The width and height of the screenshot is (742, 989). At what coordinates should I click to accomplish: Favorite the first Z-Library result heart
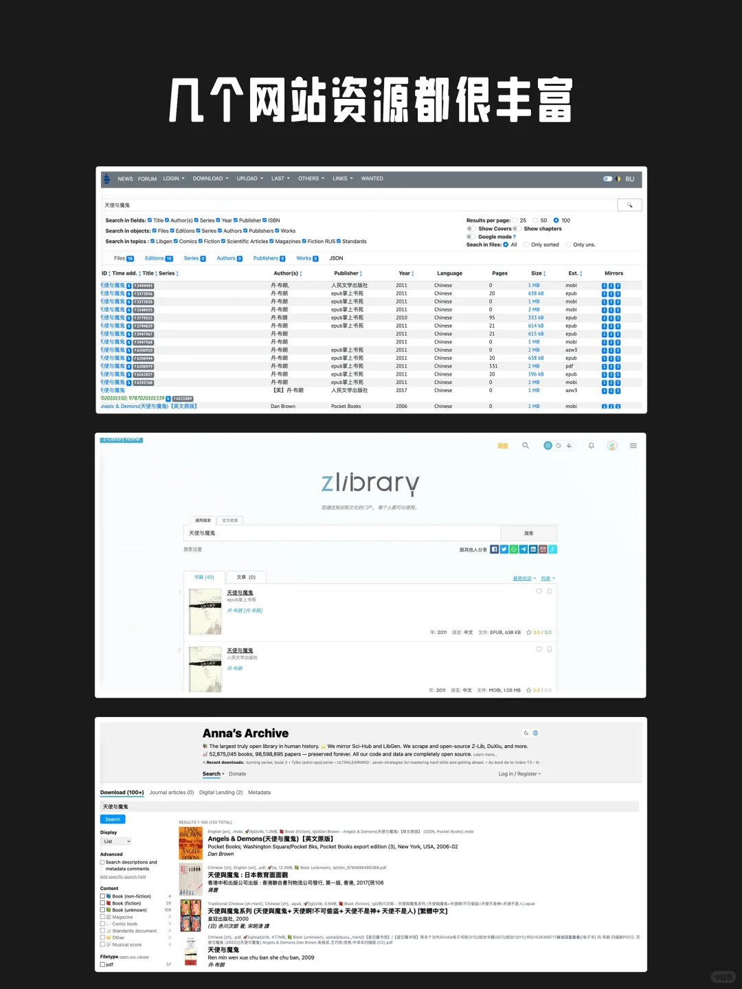(x=539, y=591)
